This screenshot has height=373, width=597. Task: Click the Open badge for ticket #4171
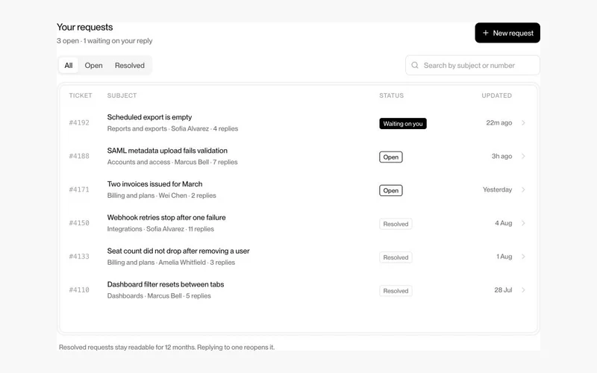391,191
